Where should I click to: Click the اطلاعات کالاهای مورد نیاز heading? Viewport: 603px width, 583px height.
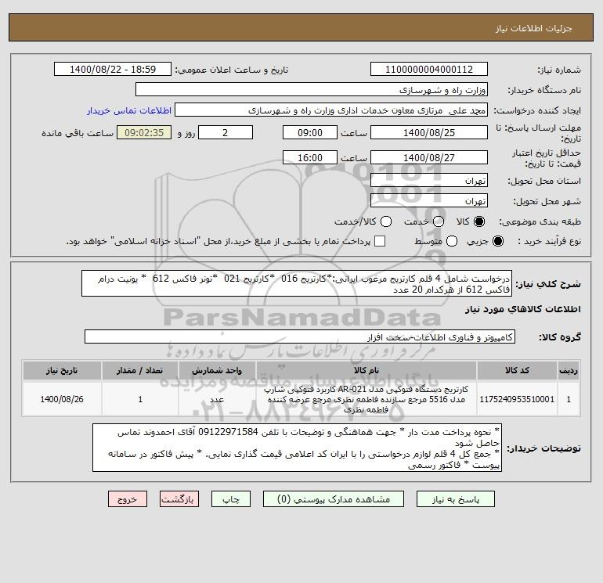click(x=523, y=309)
